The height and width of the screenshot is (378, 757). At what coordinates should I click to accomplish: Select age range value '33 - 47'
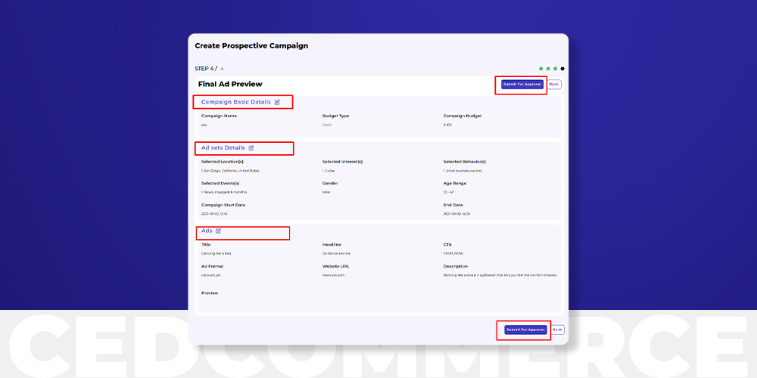448,192
